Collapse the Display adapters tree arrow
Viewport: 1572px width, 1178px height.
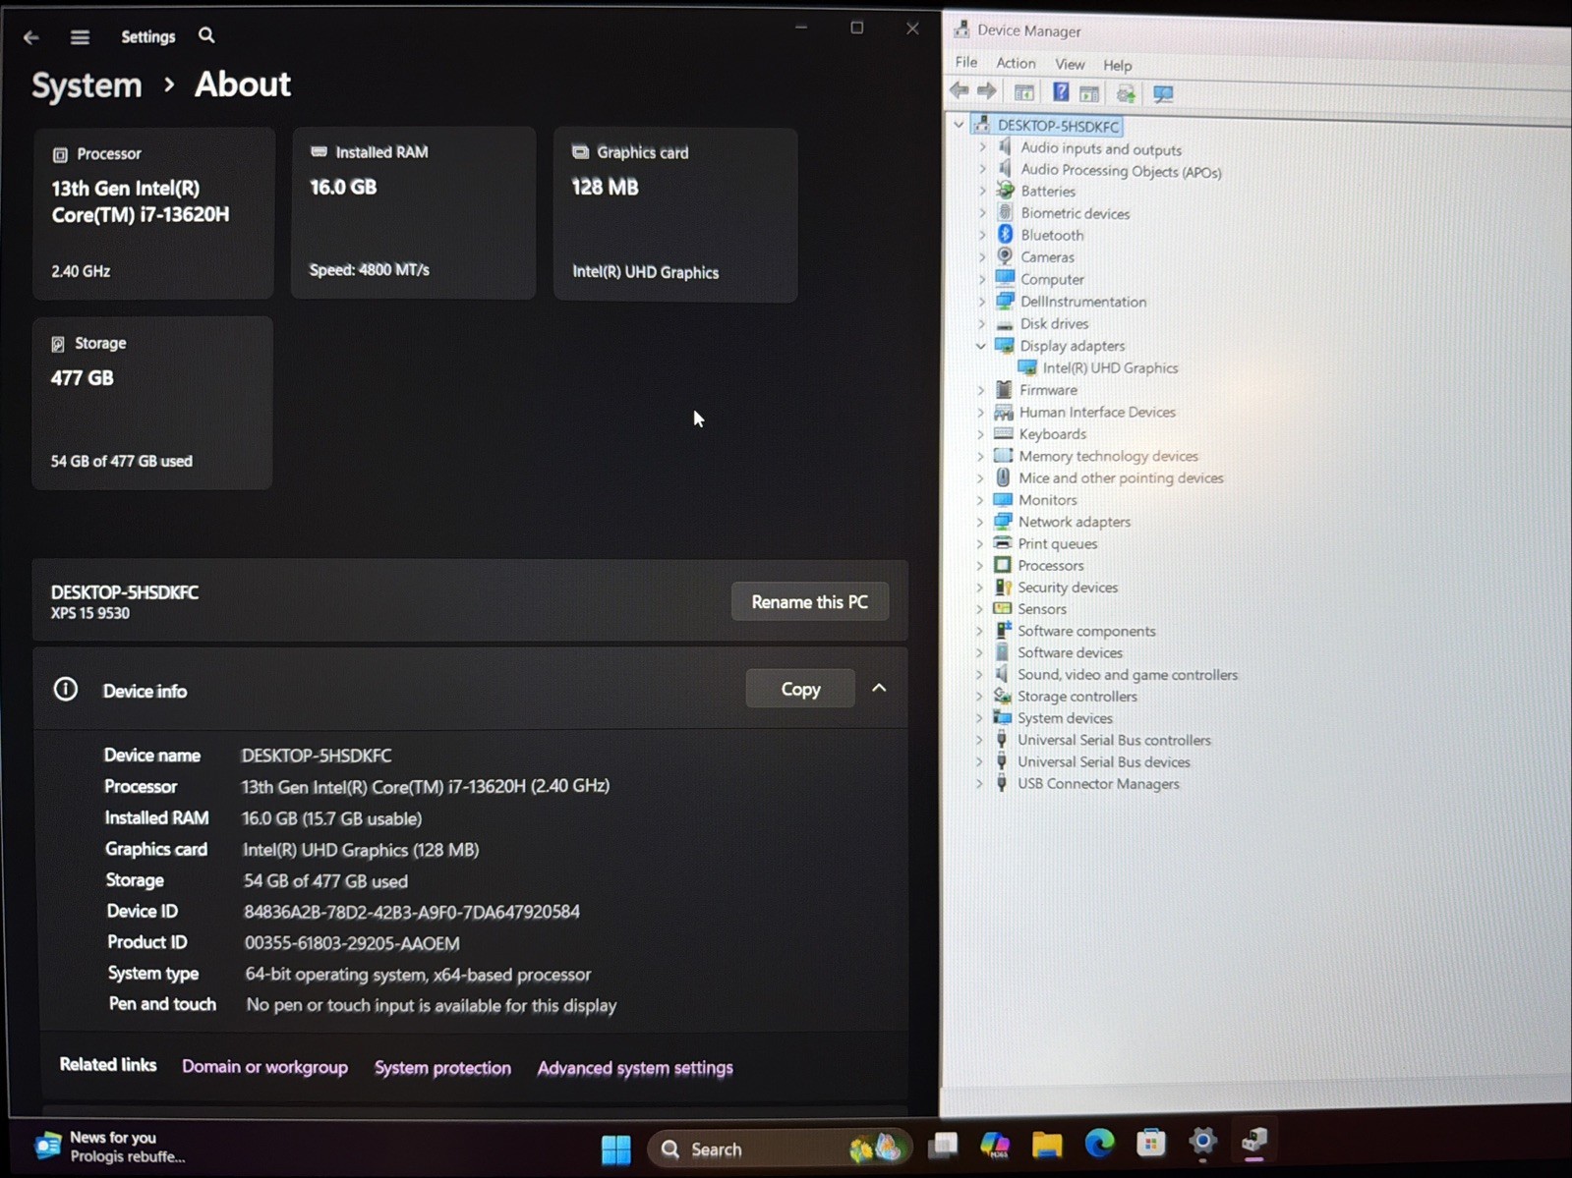coord(980,345)
